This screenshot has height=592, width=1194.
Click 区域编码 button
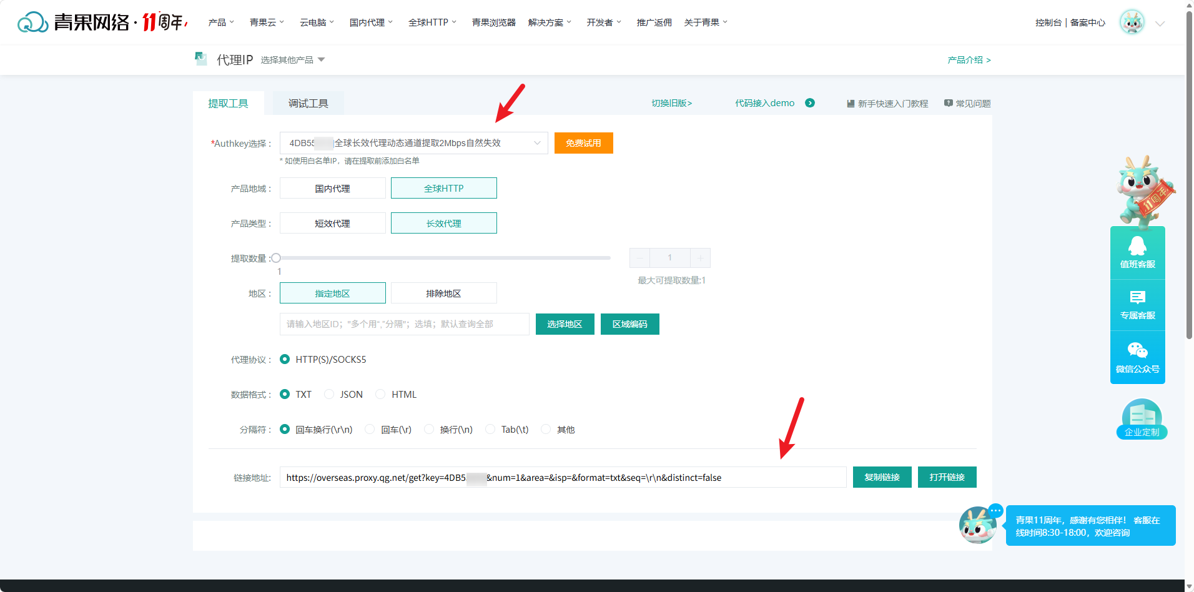[x=630, y=324]
